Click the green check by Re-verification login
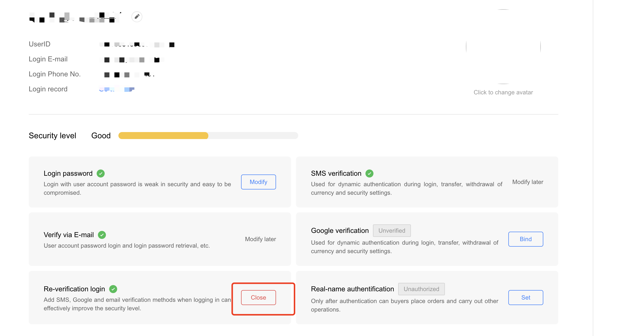The image size is (618, 336). pos(113,289)
